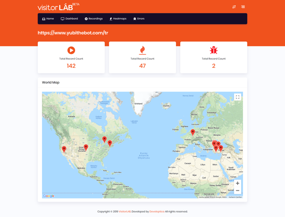This screenshot has height=217, width=285.
Task: Click the Suudi Arabistan map label
Action: [x=231, y=168]
